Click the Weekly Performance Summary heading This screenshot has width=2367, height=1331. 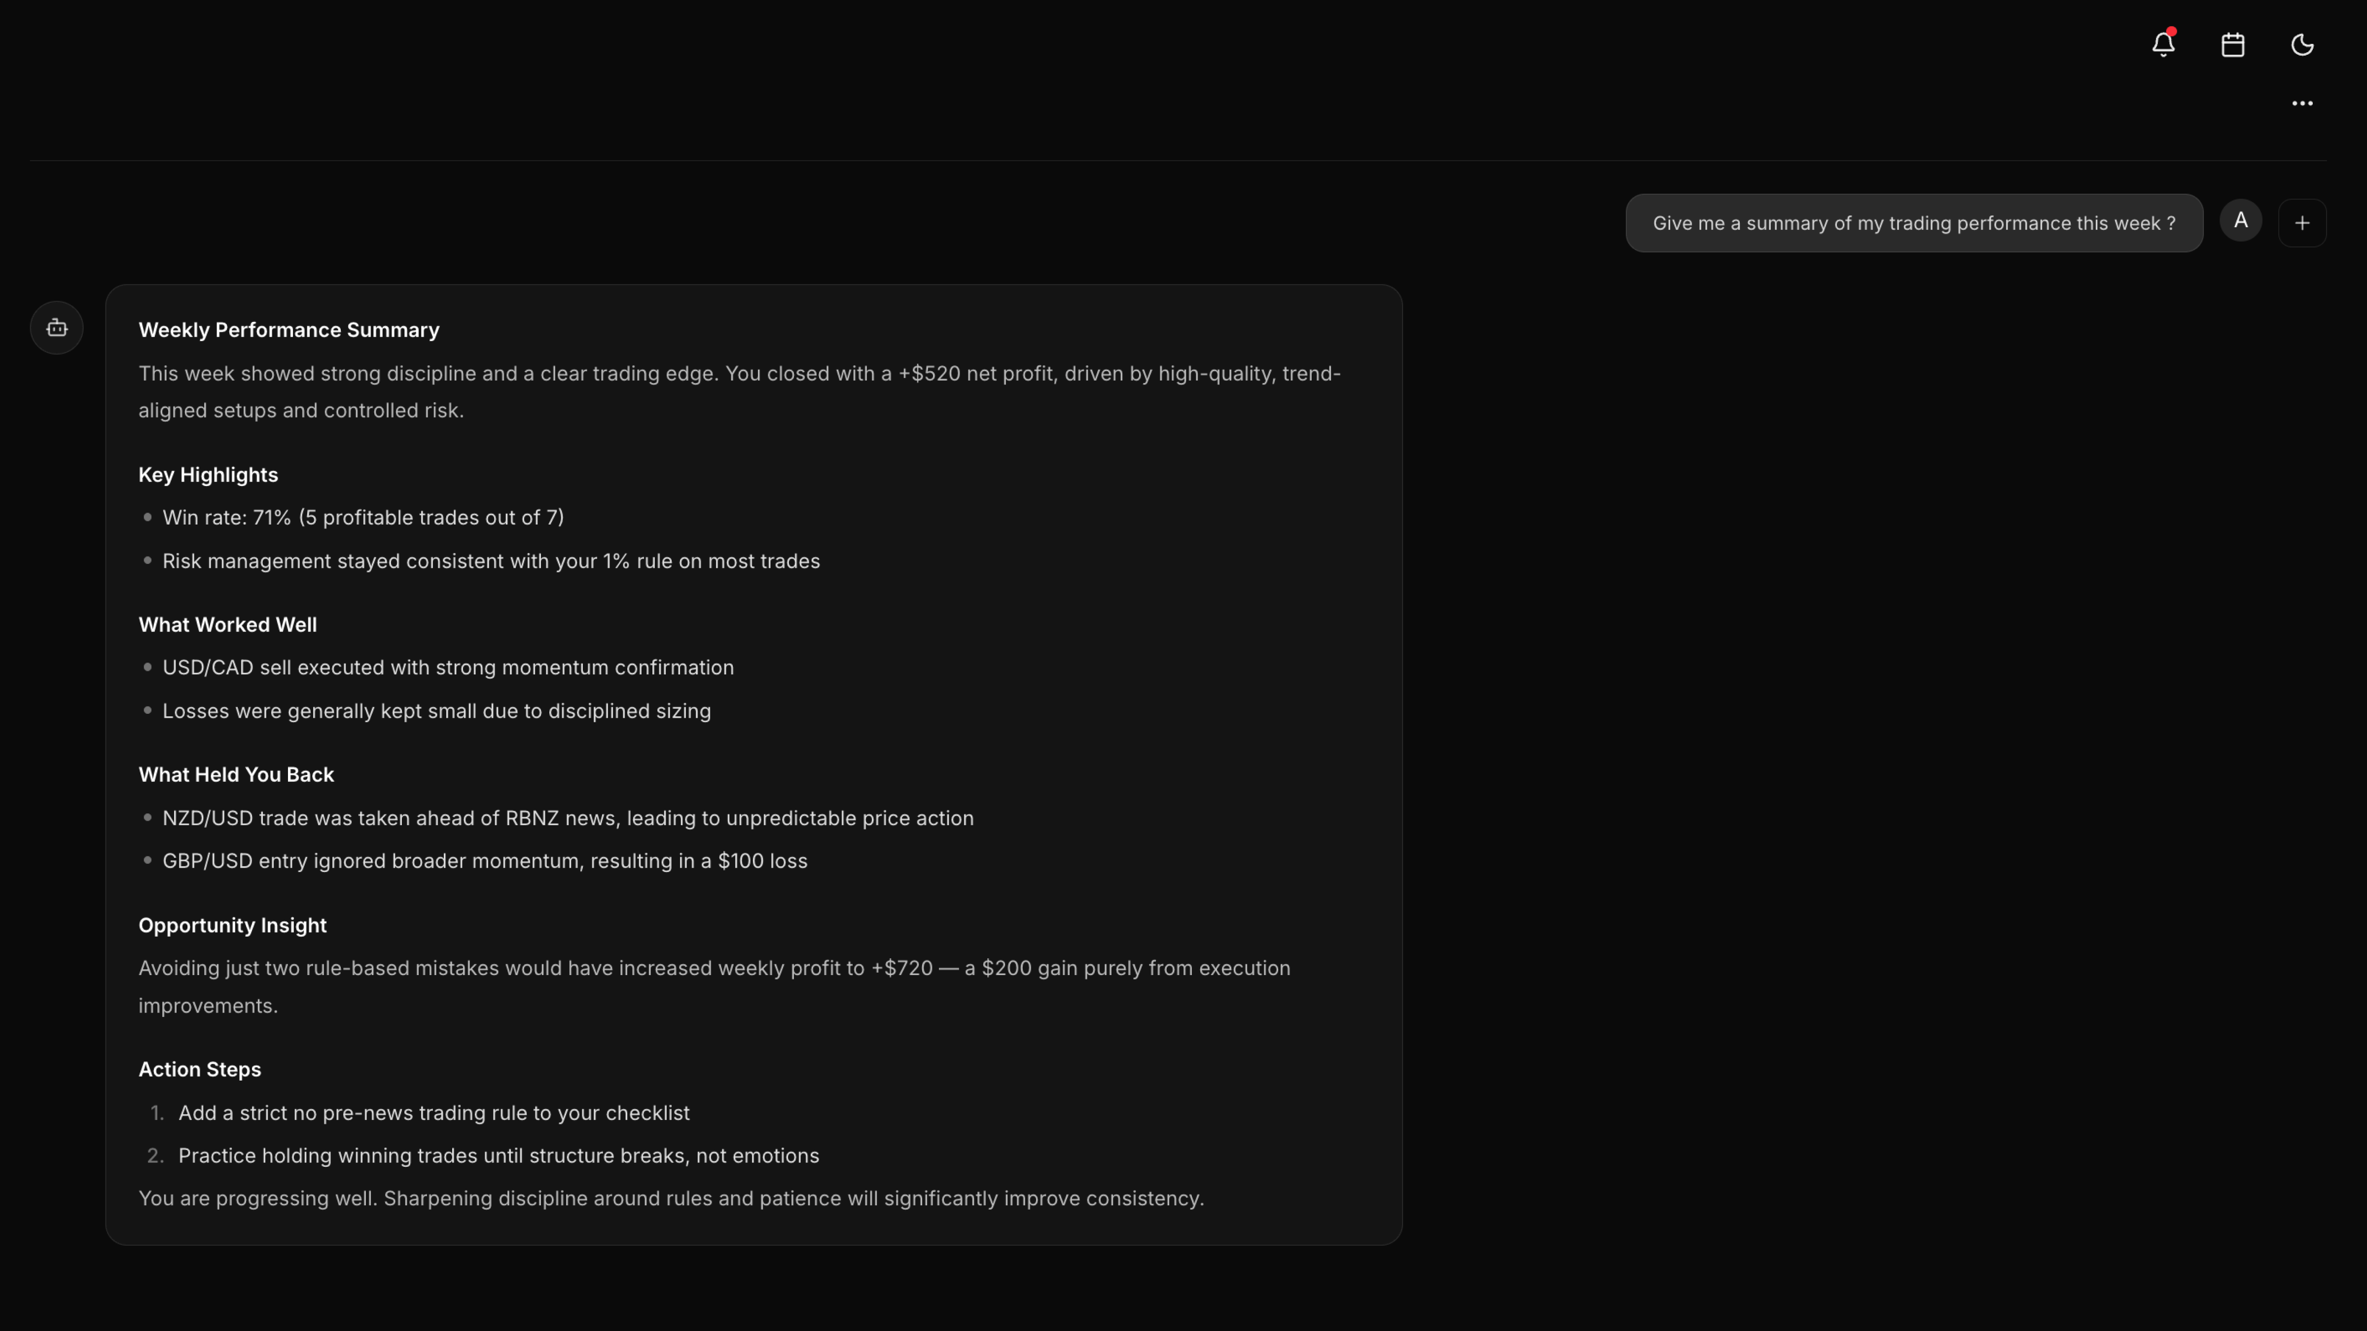pos(288,330)
